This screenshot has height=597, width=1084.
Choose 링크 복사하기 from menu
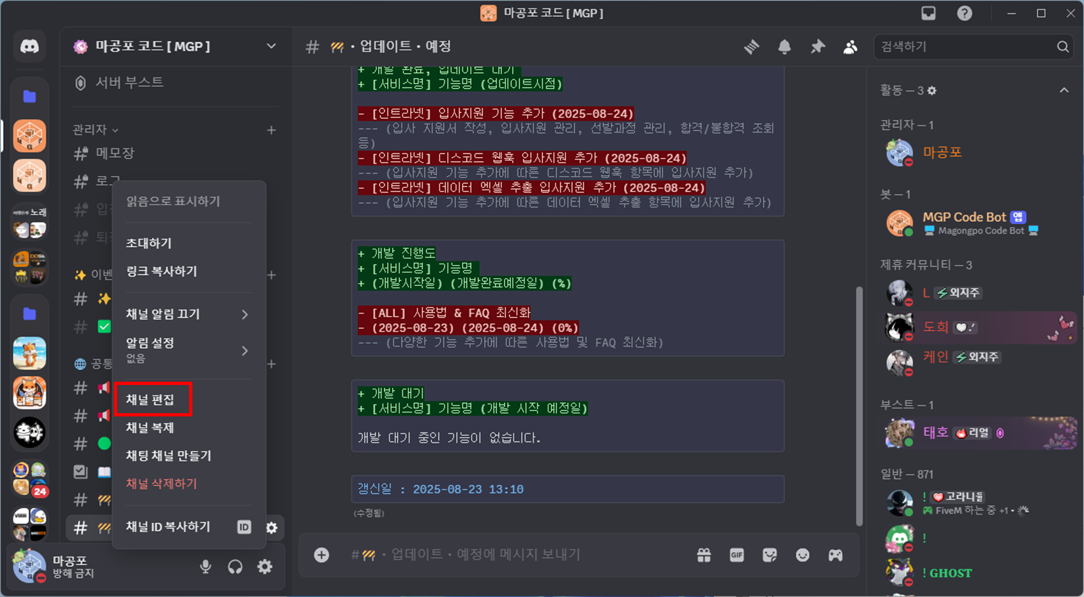(189, 271)
